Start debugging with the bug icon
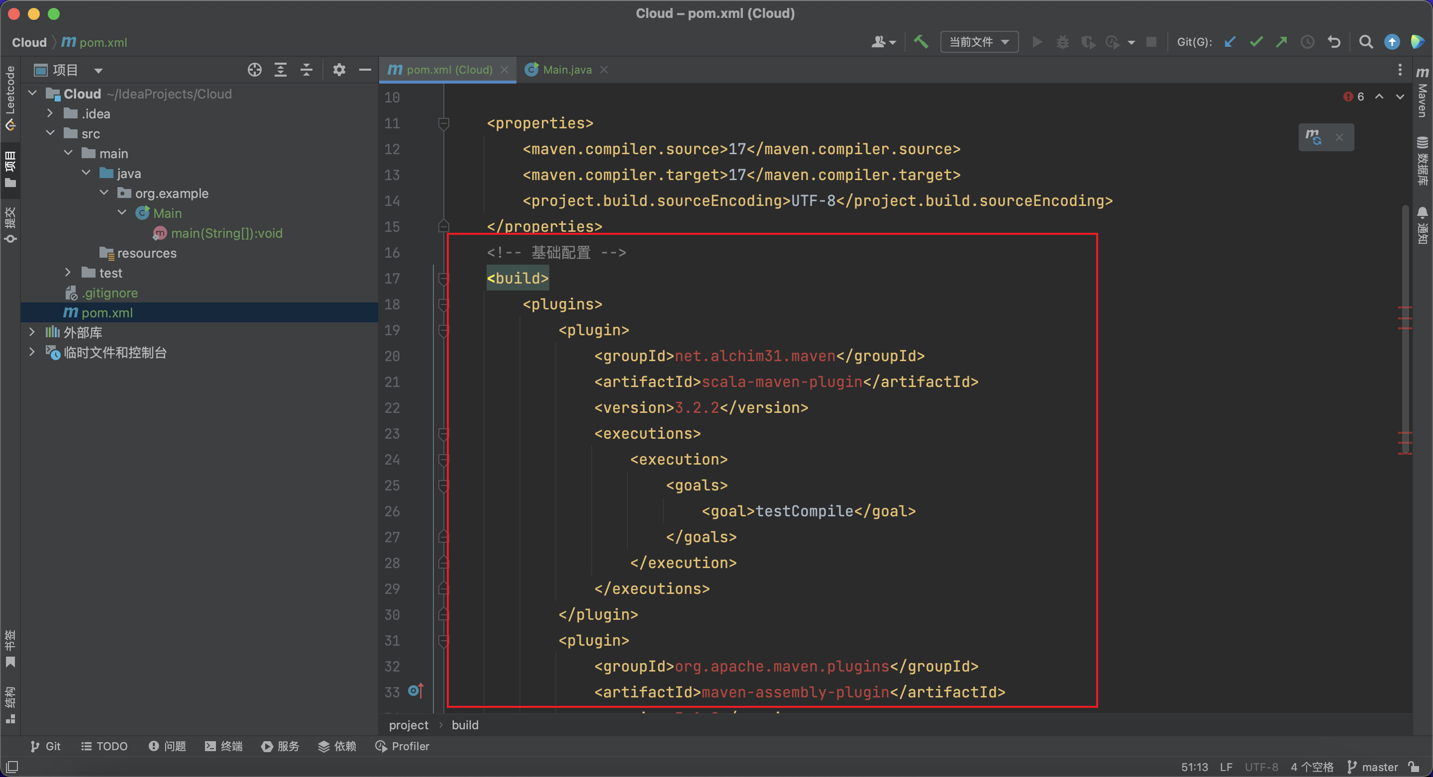Viewport: 1433px width, 777px height. [1062, 42]
